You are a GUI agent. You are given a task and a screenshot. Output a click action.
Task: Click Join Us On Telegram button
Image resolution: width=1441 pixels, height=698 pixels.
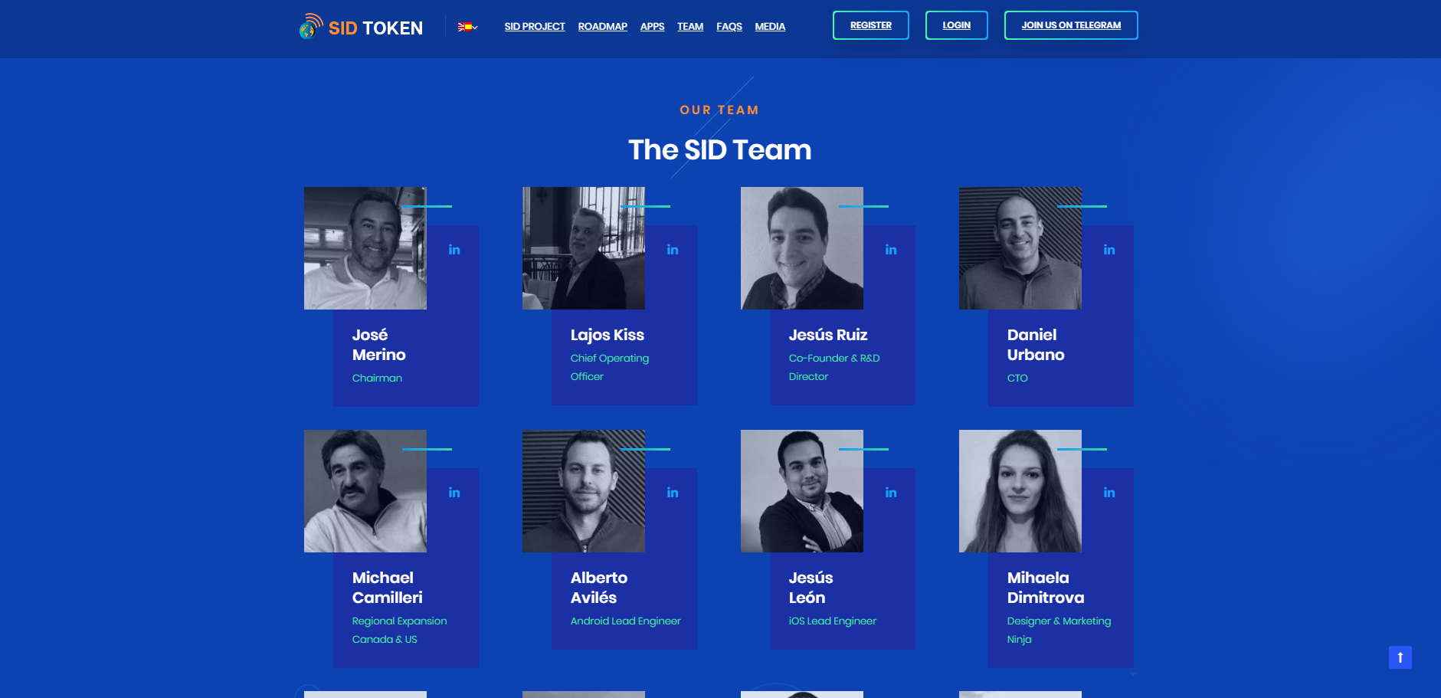pos(1070,25)
